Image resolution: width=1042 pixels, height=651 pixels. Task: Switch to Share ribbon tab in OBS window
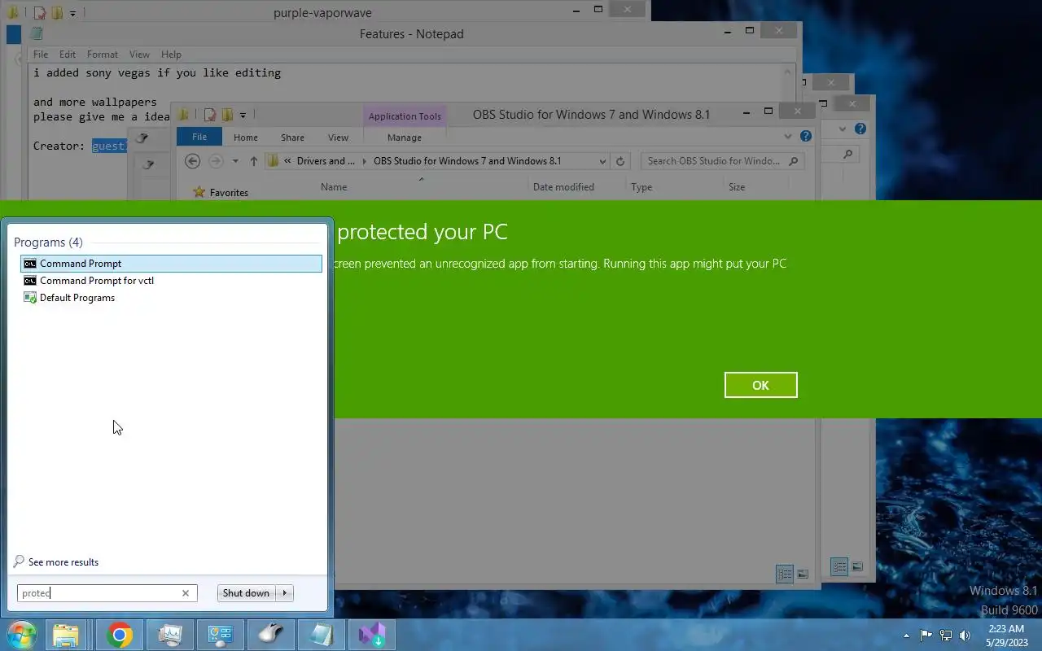292,138
